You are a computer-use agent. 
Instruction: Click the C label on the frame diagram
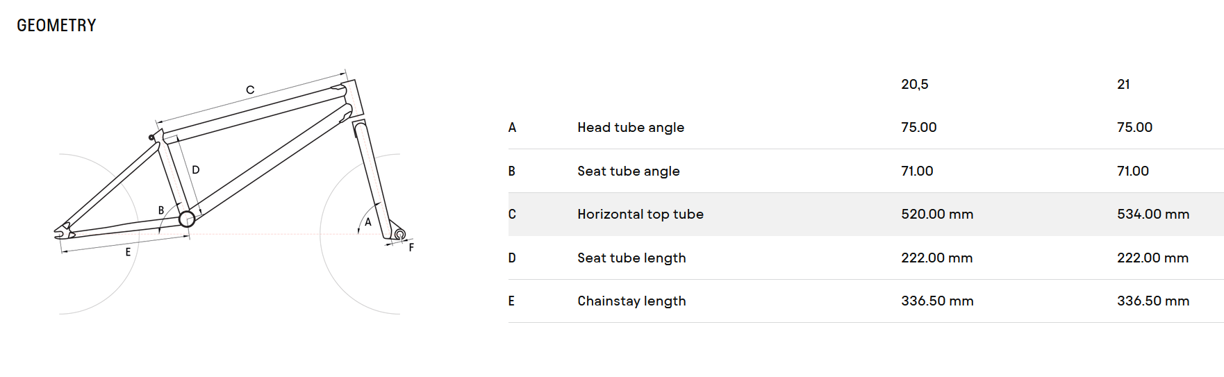tap(250, 90)
